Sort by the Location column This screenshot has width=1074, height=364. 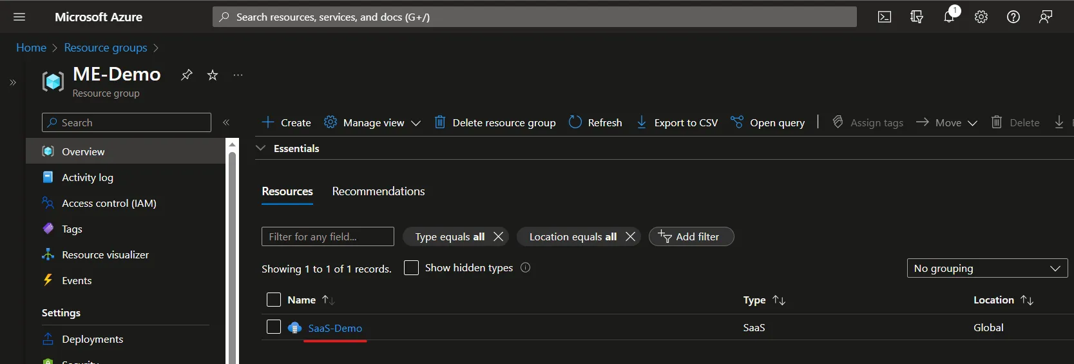pos(1003,300)
